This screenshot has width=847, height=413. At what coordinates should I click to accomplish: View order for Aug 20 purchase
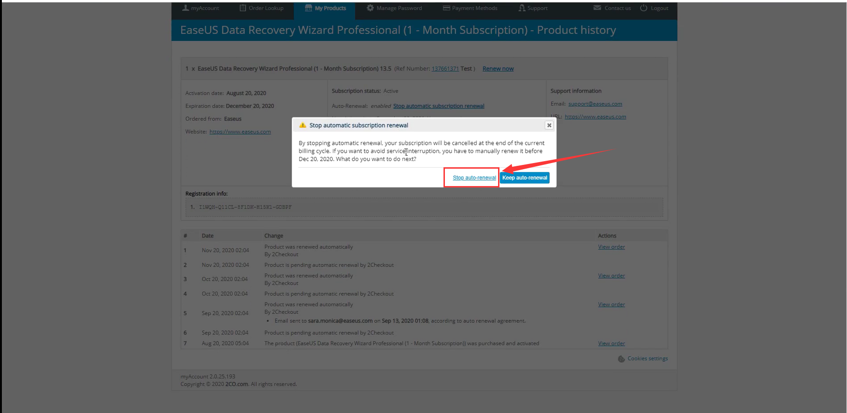coord(611,343)
